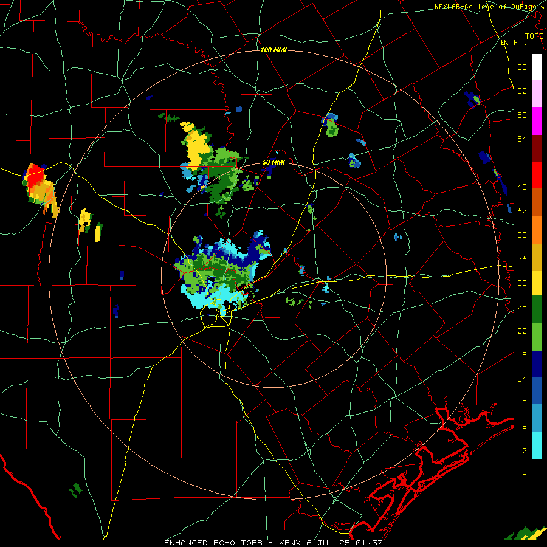The width and height of the screenshot is (547, 547).
Task: Select the navy blue legend swatch
Action: (537, 364)
